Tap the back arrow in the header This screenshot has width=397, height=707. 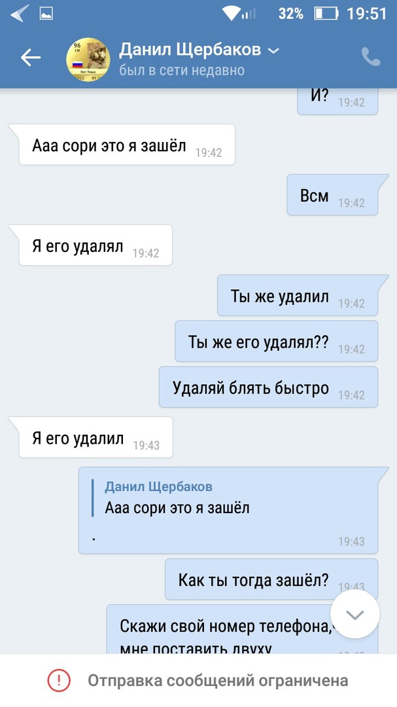[x=31, y=58]
